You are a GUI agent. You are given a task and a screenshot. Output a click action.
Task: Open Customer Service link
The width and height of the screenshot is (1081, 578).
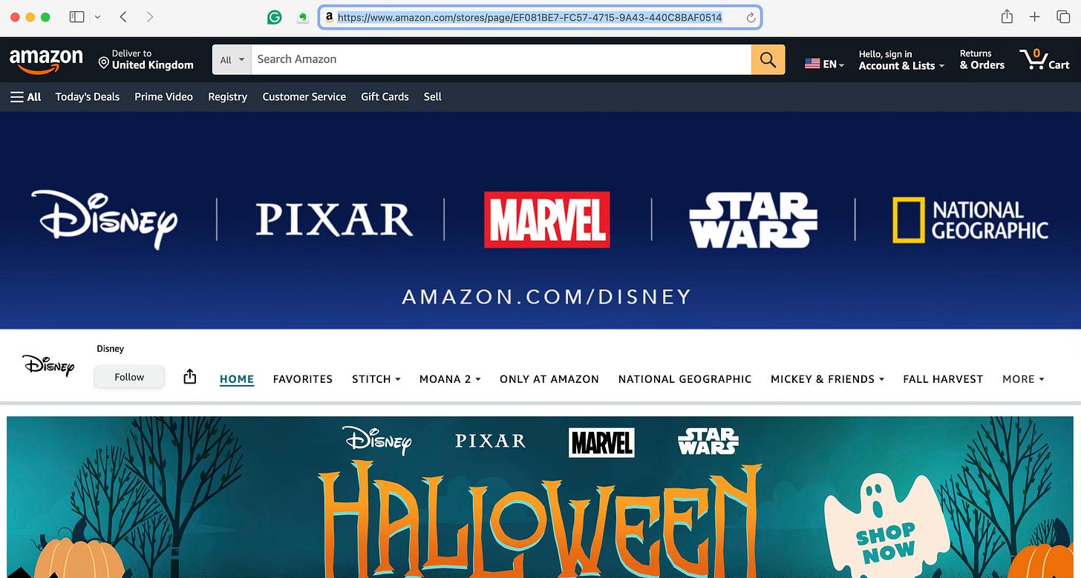coord(304,96)
